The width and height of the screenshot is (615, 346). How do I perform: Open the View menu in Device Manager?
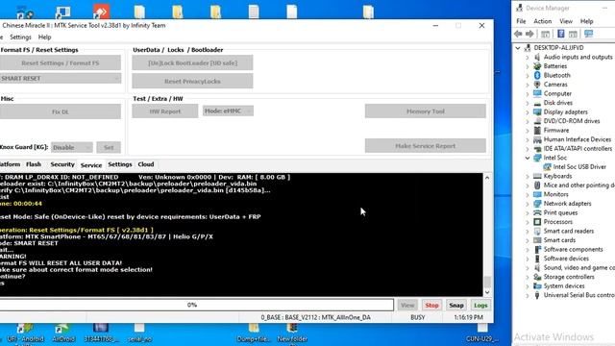click(x=566, y=21)
